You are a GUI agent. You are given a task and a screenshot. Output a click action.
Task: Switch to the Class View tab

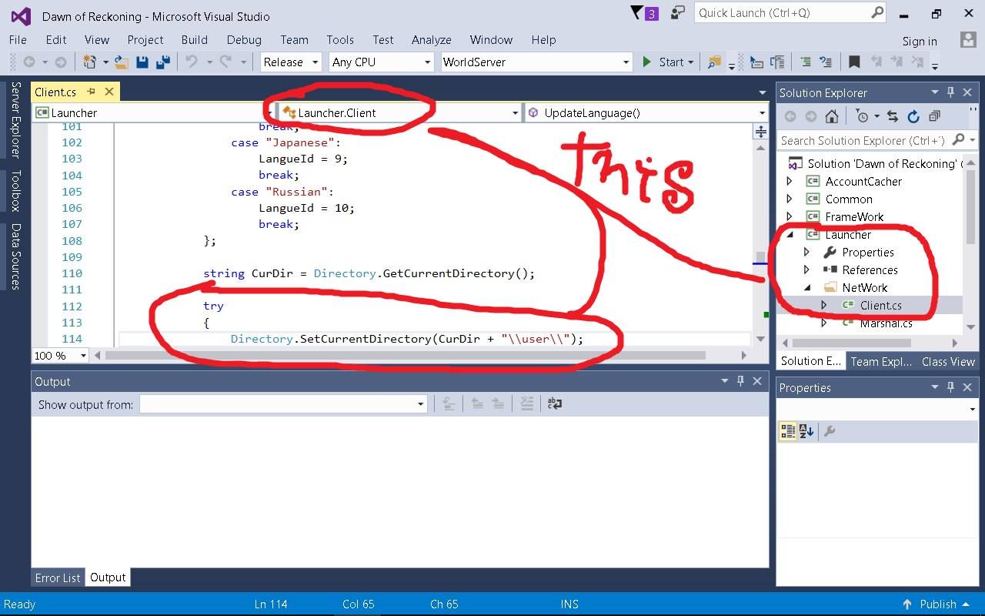tap(948, 361)
